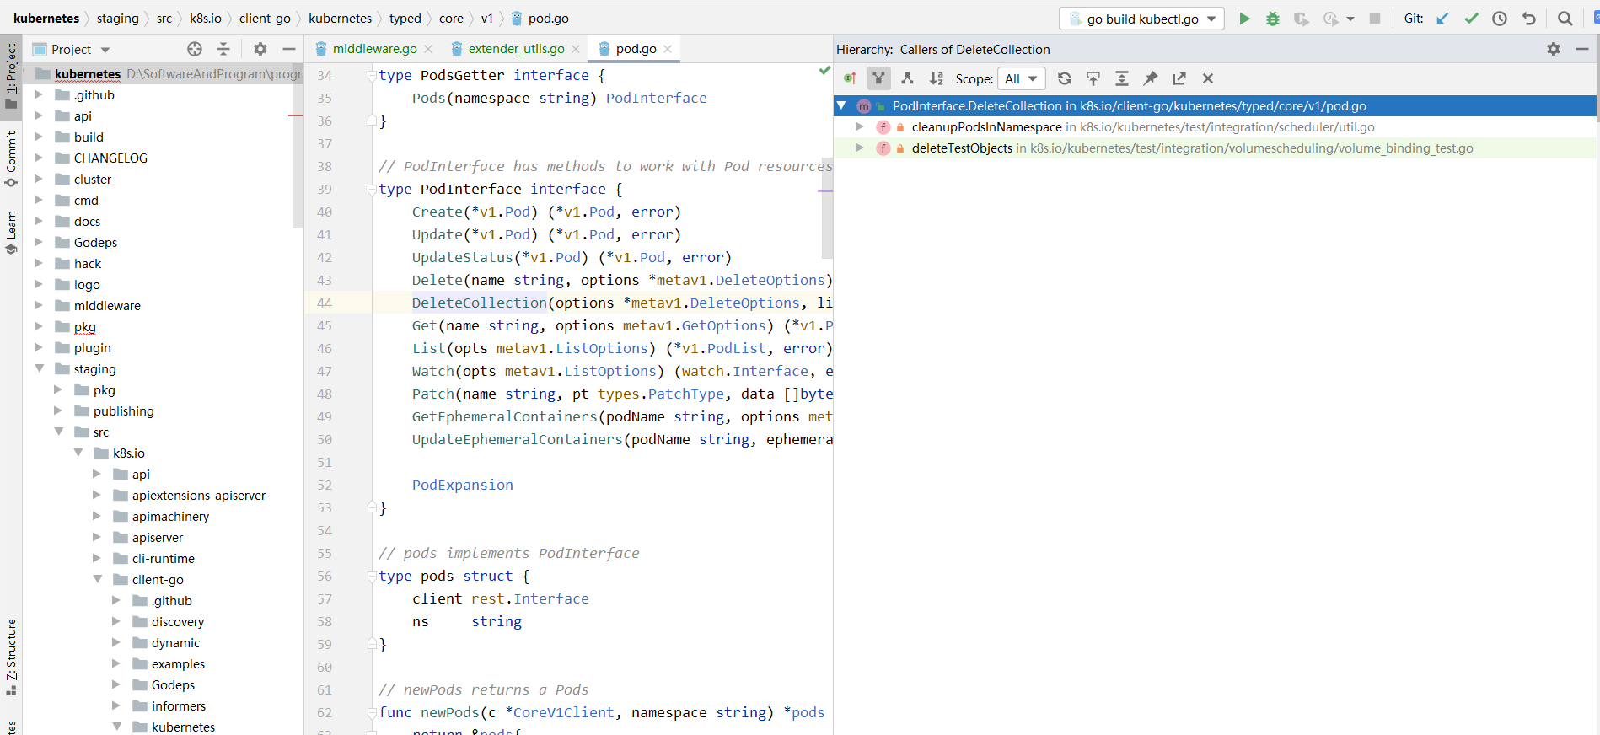
Task: Switch to extender_utils.go editor tab
Action: pos(516,49)
